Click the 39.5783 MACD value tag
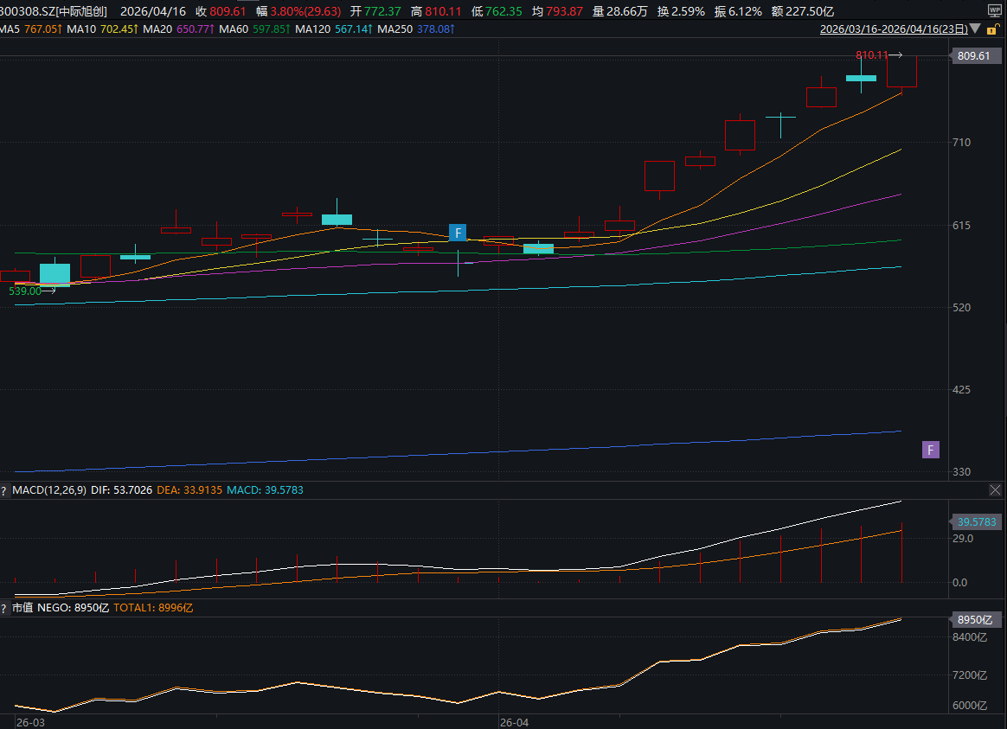Screen dimensions: 1007x729 click(x=977, y=521)
